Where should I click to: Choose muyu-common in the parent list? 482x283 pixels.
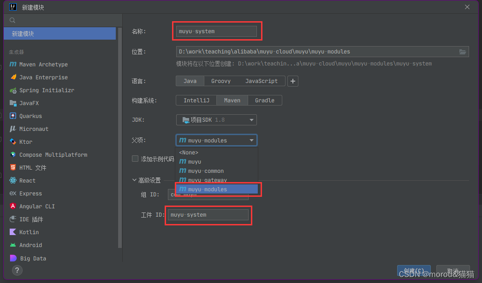(x=216, y=171)
